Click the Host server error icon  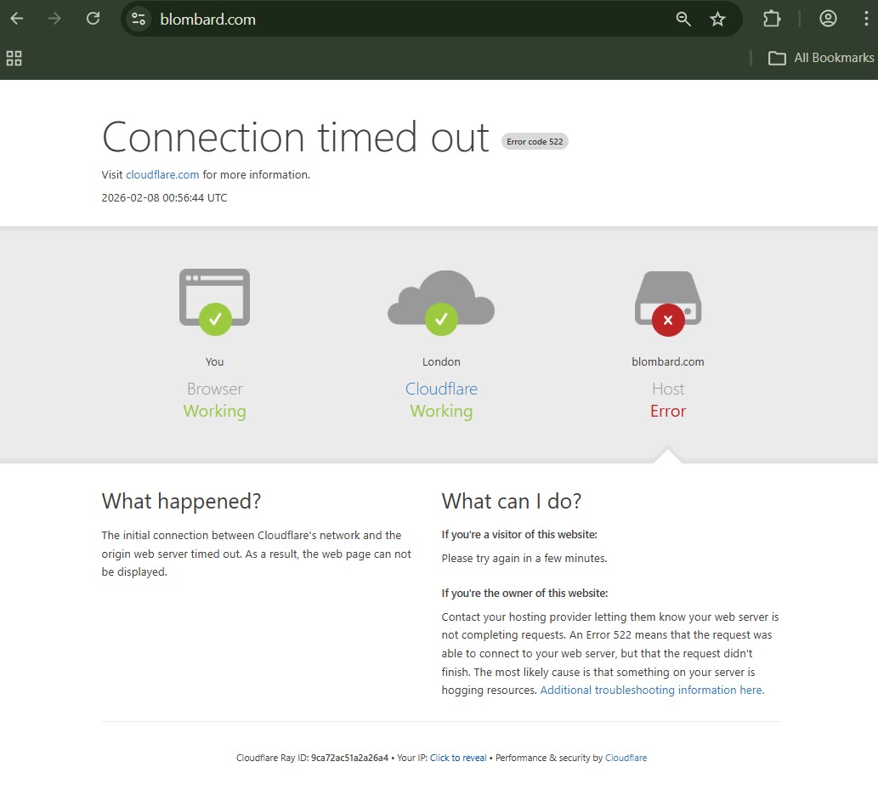[668, 301]
